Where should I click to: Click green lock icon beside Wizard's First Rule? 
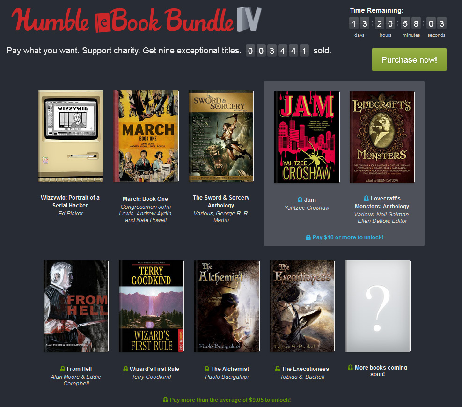point(125,369)
